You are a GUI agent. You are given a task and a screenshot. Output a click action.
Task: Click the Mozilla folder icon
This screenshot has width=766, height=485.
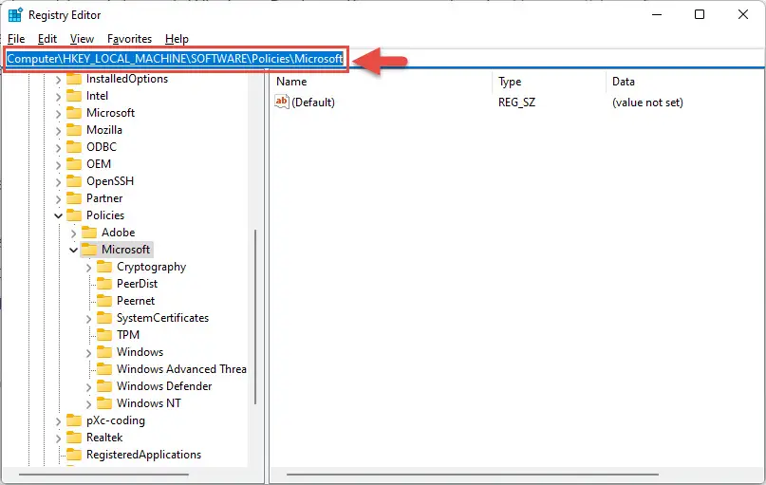coord(74,130)
